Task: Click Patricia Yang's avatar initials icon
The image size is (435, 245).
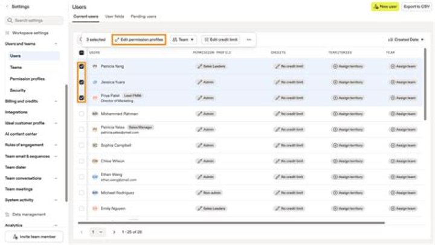Action: tap(95, 66)
